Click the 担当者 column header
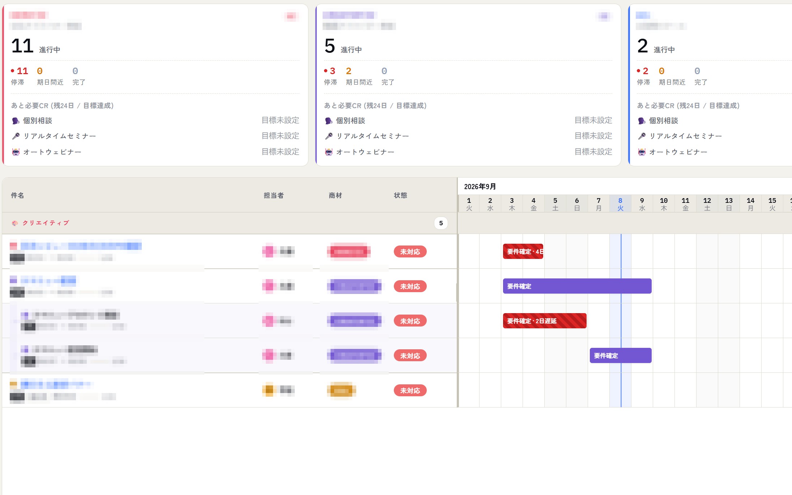This screenshot has height=495, width=792. [274, 195]
